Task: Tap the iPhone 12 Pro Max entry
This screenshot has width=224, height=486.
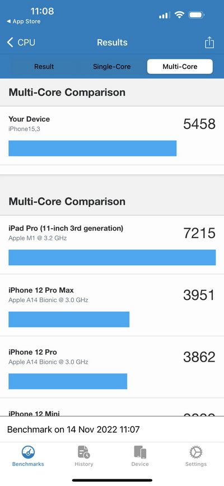Action: (112, 306)
